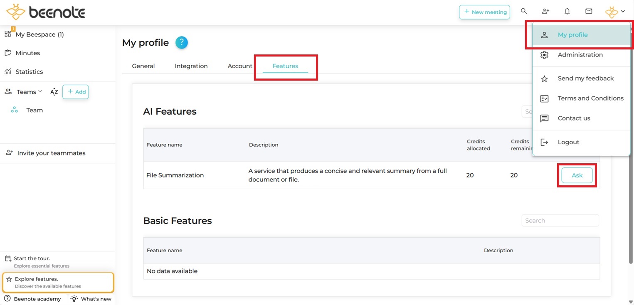The width and height of the screenshot is (634, 305).
Task: Open the mail envelope icon
Action: [589, 11]
